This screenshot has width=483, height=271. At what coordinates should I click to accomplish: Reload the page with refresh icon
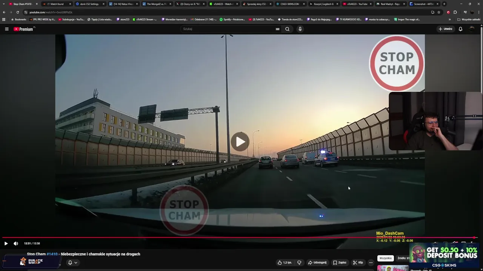17,12
